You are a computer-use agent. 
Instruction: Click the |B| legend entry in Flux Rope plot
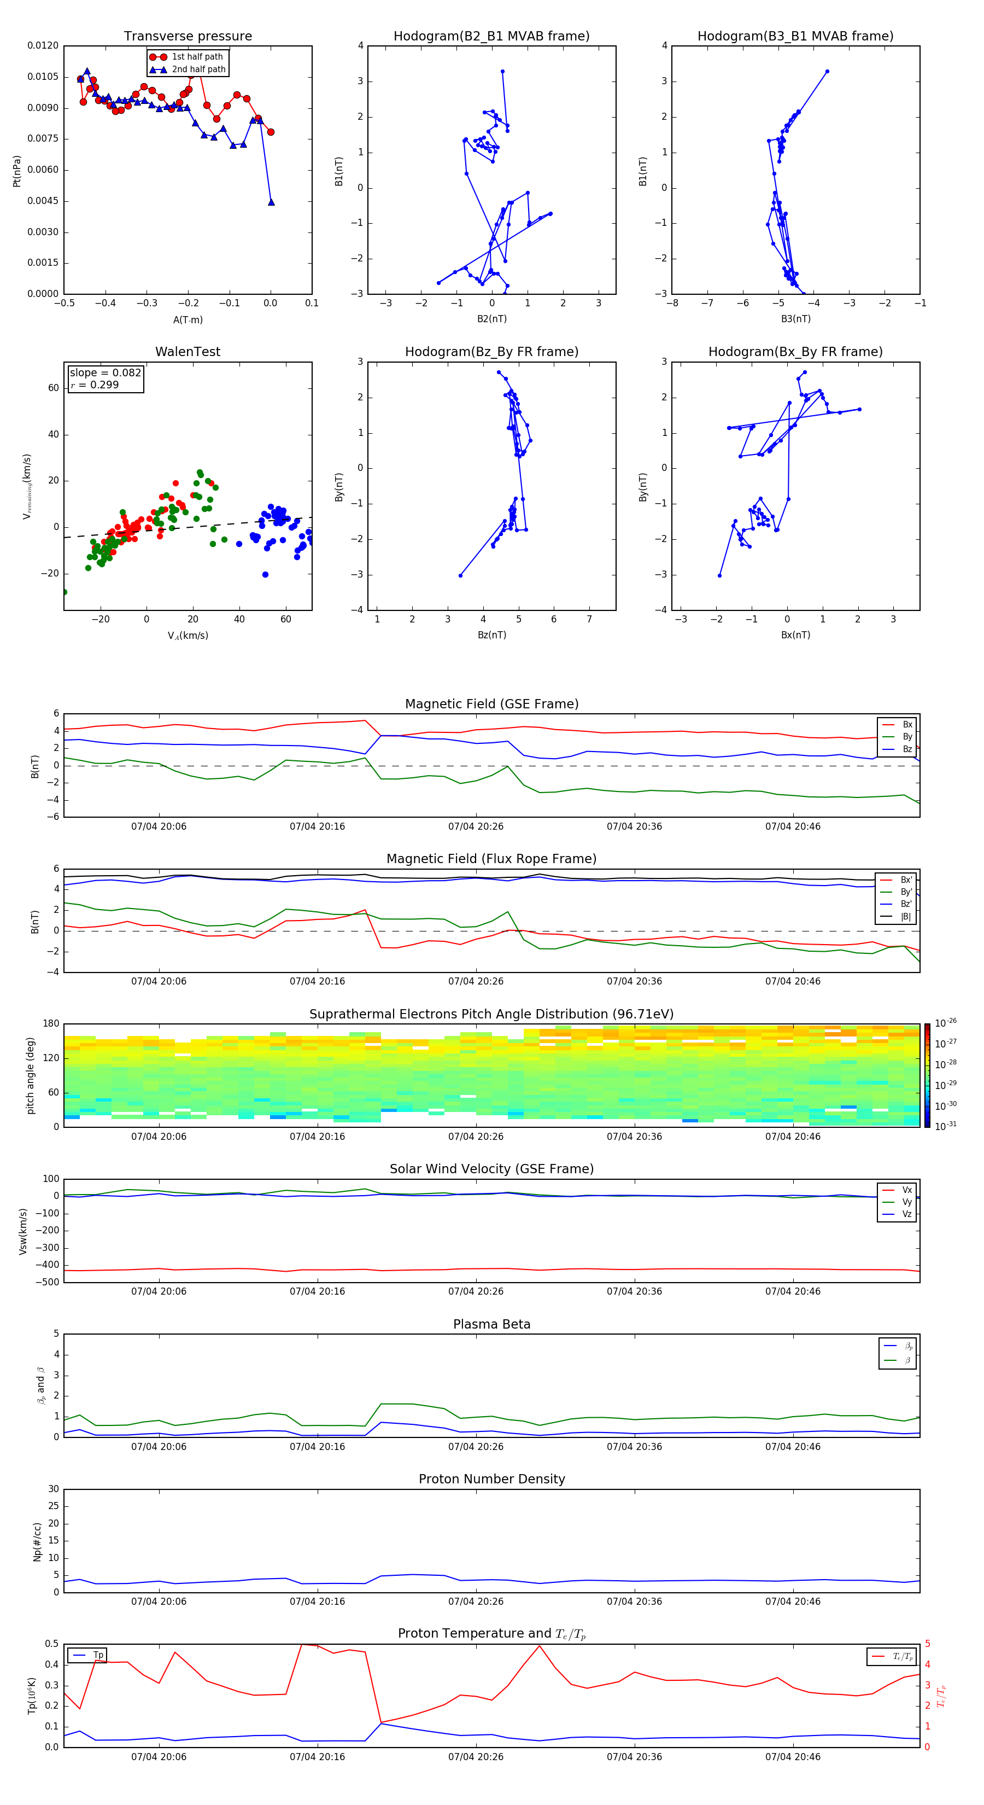coord(897,917)
